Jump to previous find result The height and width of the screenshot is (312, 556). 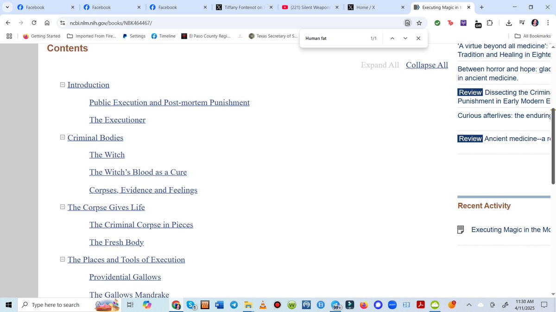click(x=392, y=38)
